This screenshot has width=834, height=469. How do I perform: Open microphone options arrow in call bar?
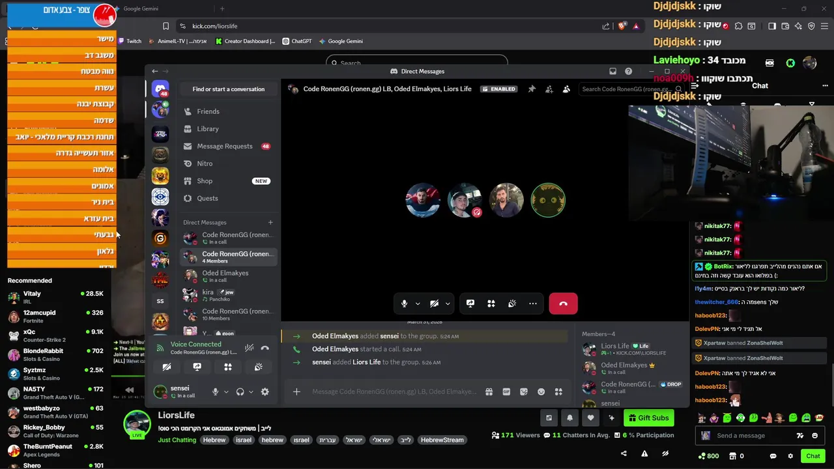[418, 304]
